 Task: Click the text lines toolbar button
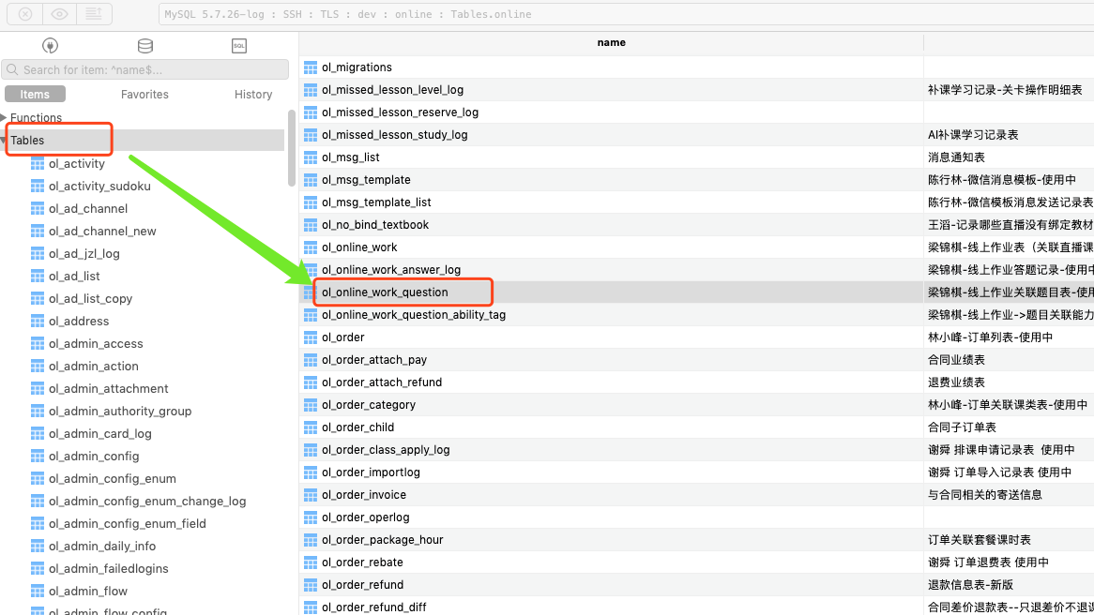pos(94,14)
